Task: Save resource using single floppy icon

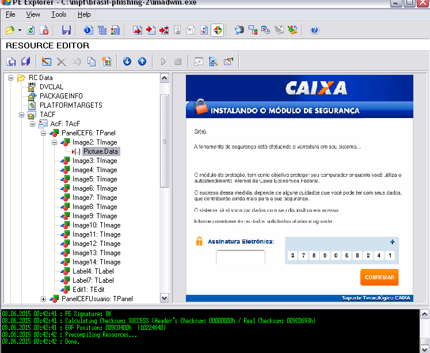Action: pos(11,62)
